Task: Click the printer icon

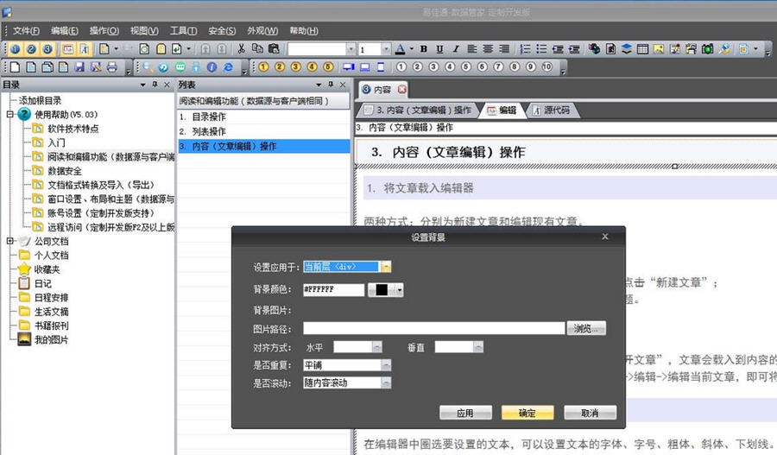Action: [x=112, y=67]
